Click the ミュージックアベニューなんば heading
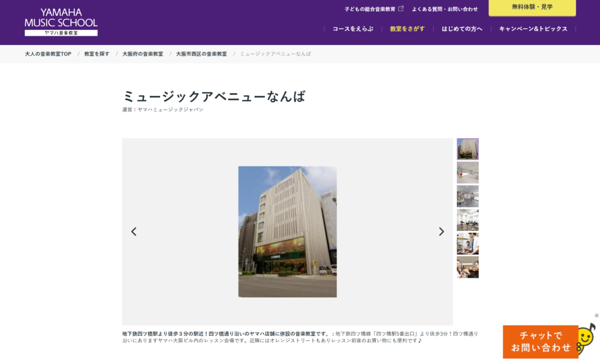The height and width of the screenshot is (361, 600). point(214,96)
